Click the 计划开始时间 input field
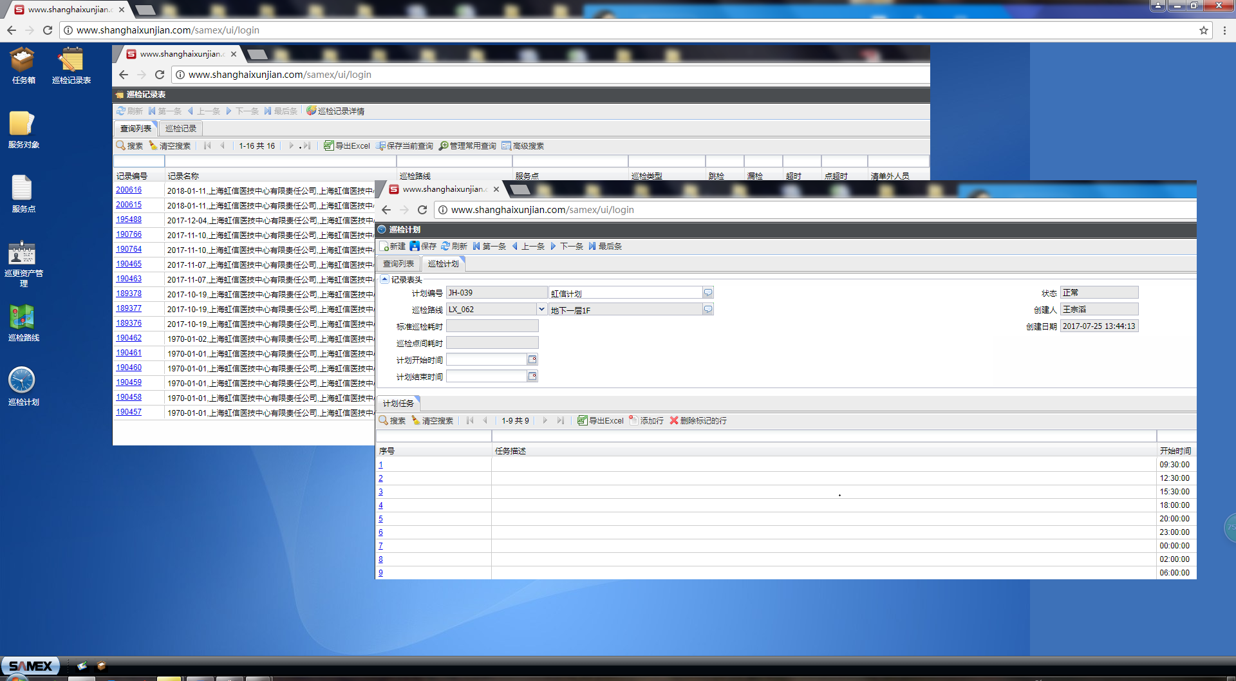 point(487,360)
